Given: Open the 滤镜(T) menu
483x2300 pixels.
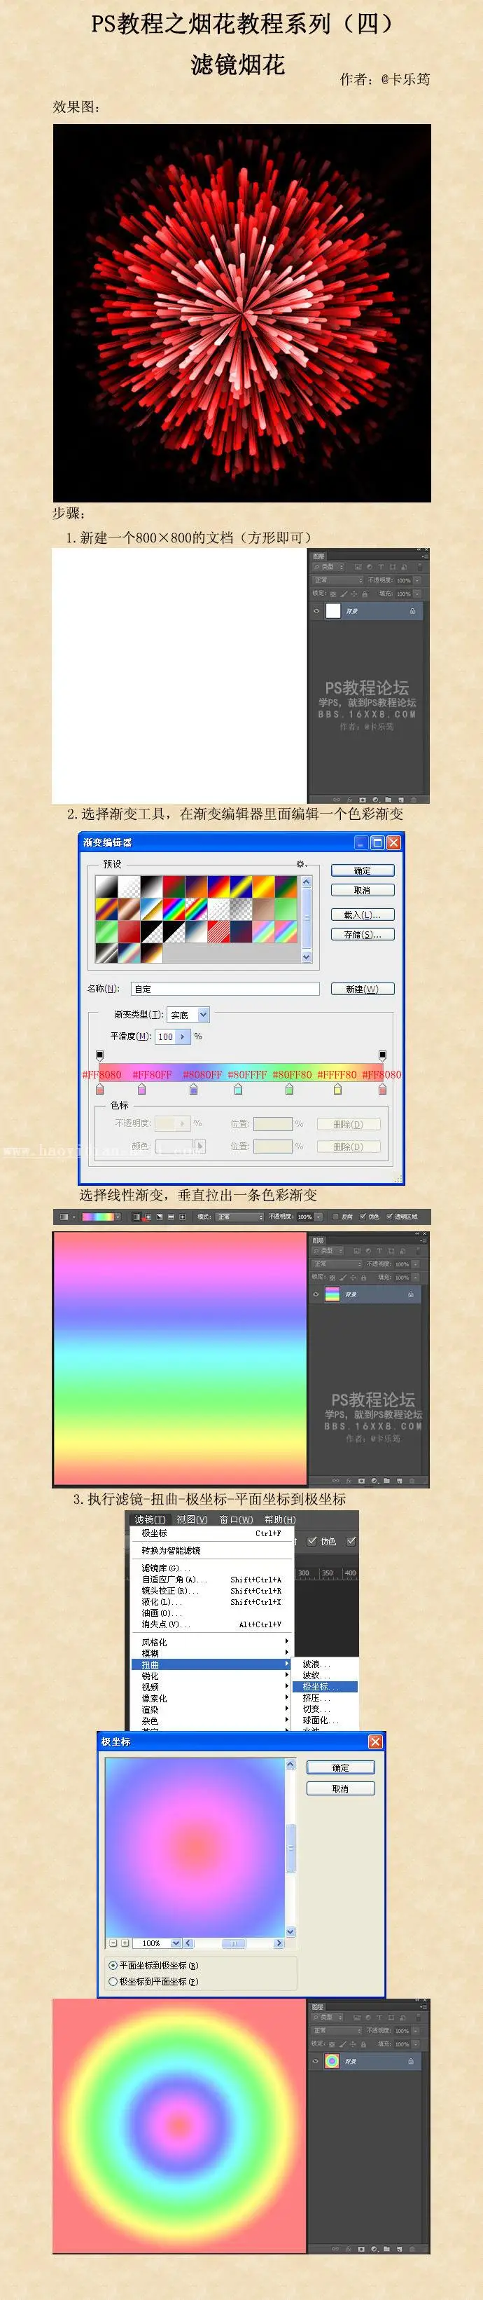Looking at the screenshot, I should tap(150, 1519).
